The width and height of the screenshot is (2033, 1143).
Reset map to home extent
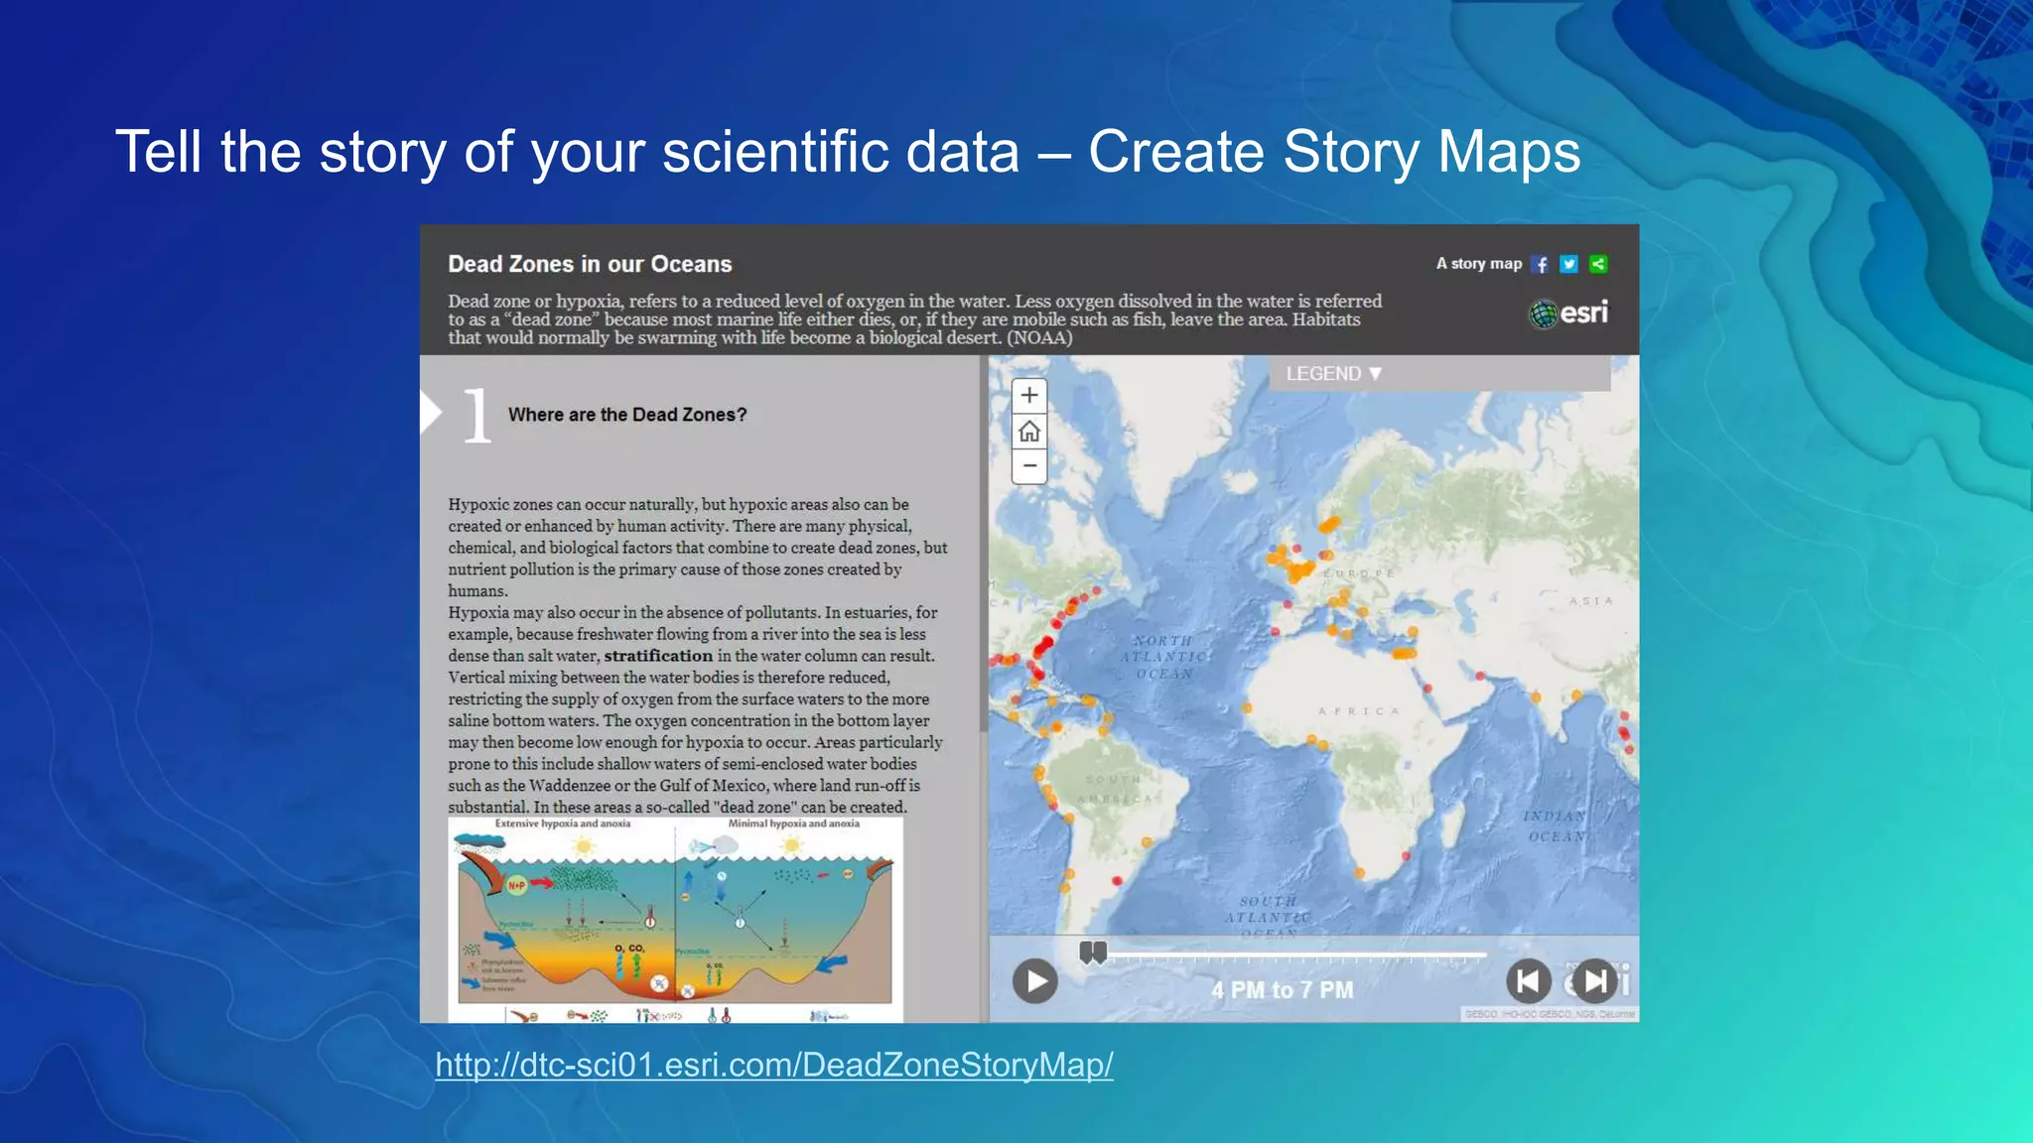click(1029, 431)
